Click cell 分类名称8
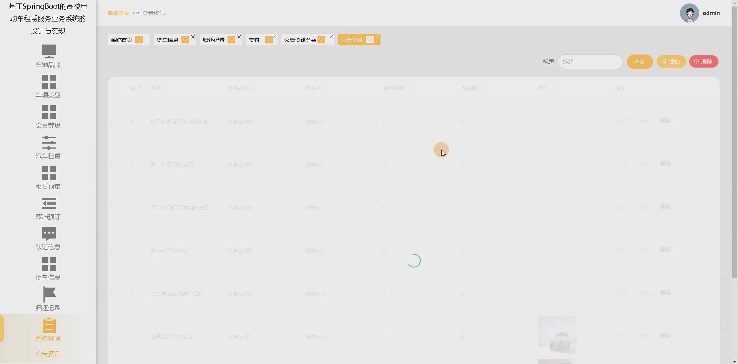The width and height of the screenshot is (738, 364). pyautogui.click(x=240, y=122)
